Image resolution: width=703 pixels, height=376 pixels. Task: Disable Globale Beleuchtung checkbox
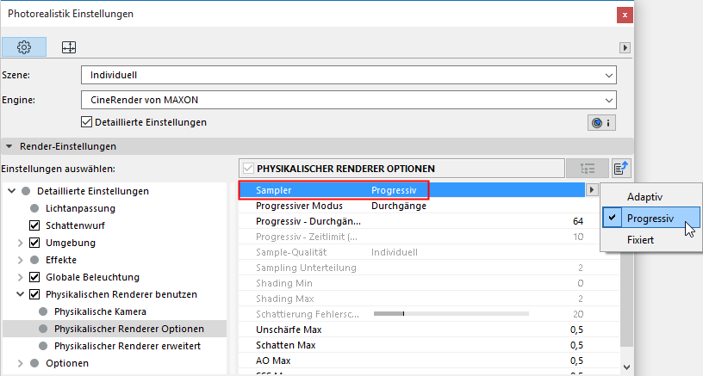pyautogui.click(x=34, y=277)
